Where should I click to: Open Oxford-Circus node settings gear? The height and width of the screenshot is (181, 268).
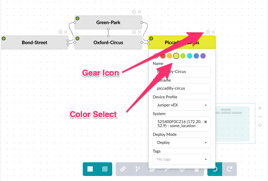(134, 32)
